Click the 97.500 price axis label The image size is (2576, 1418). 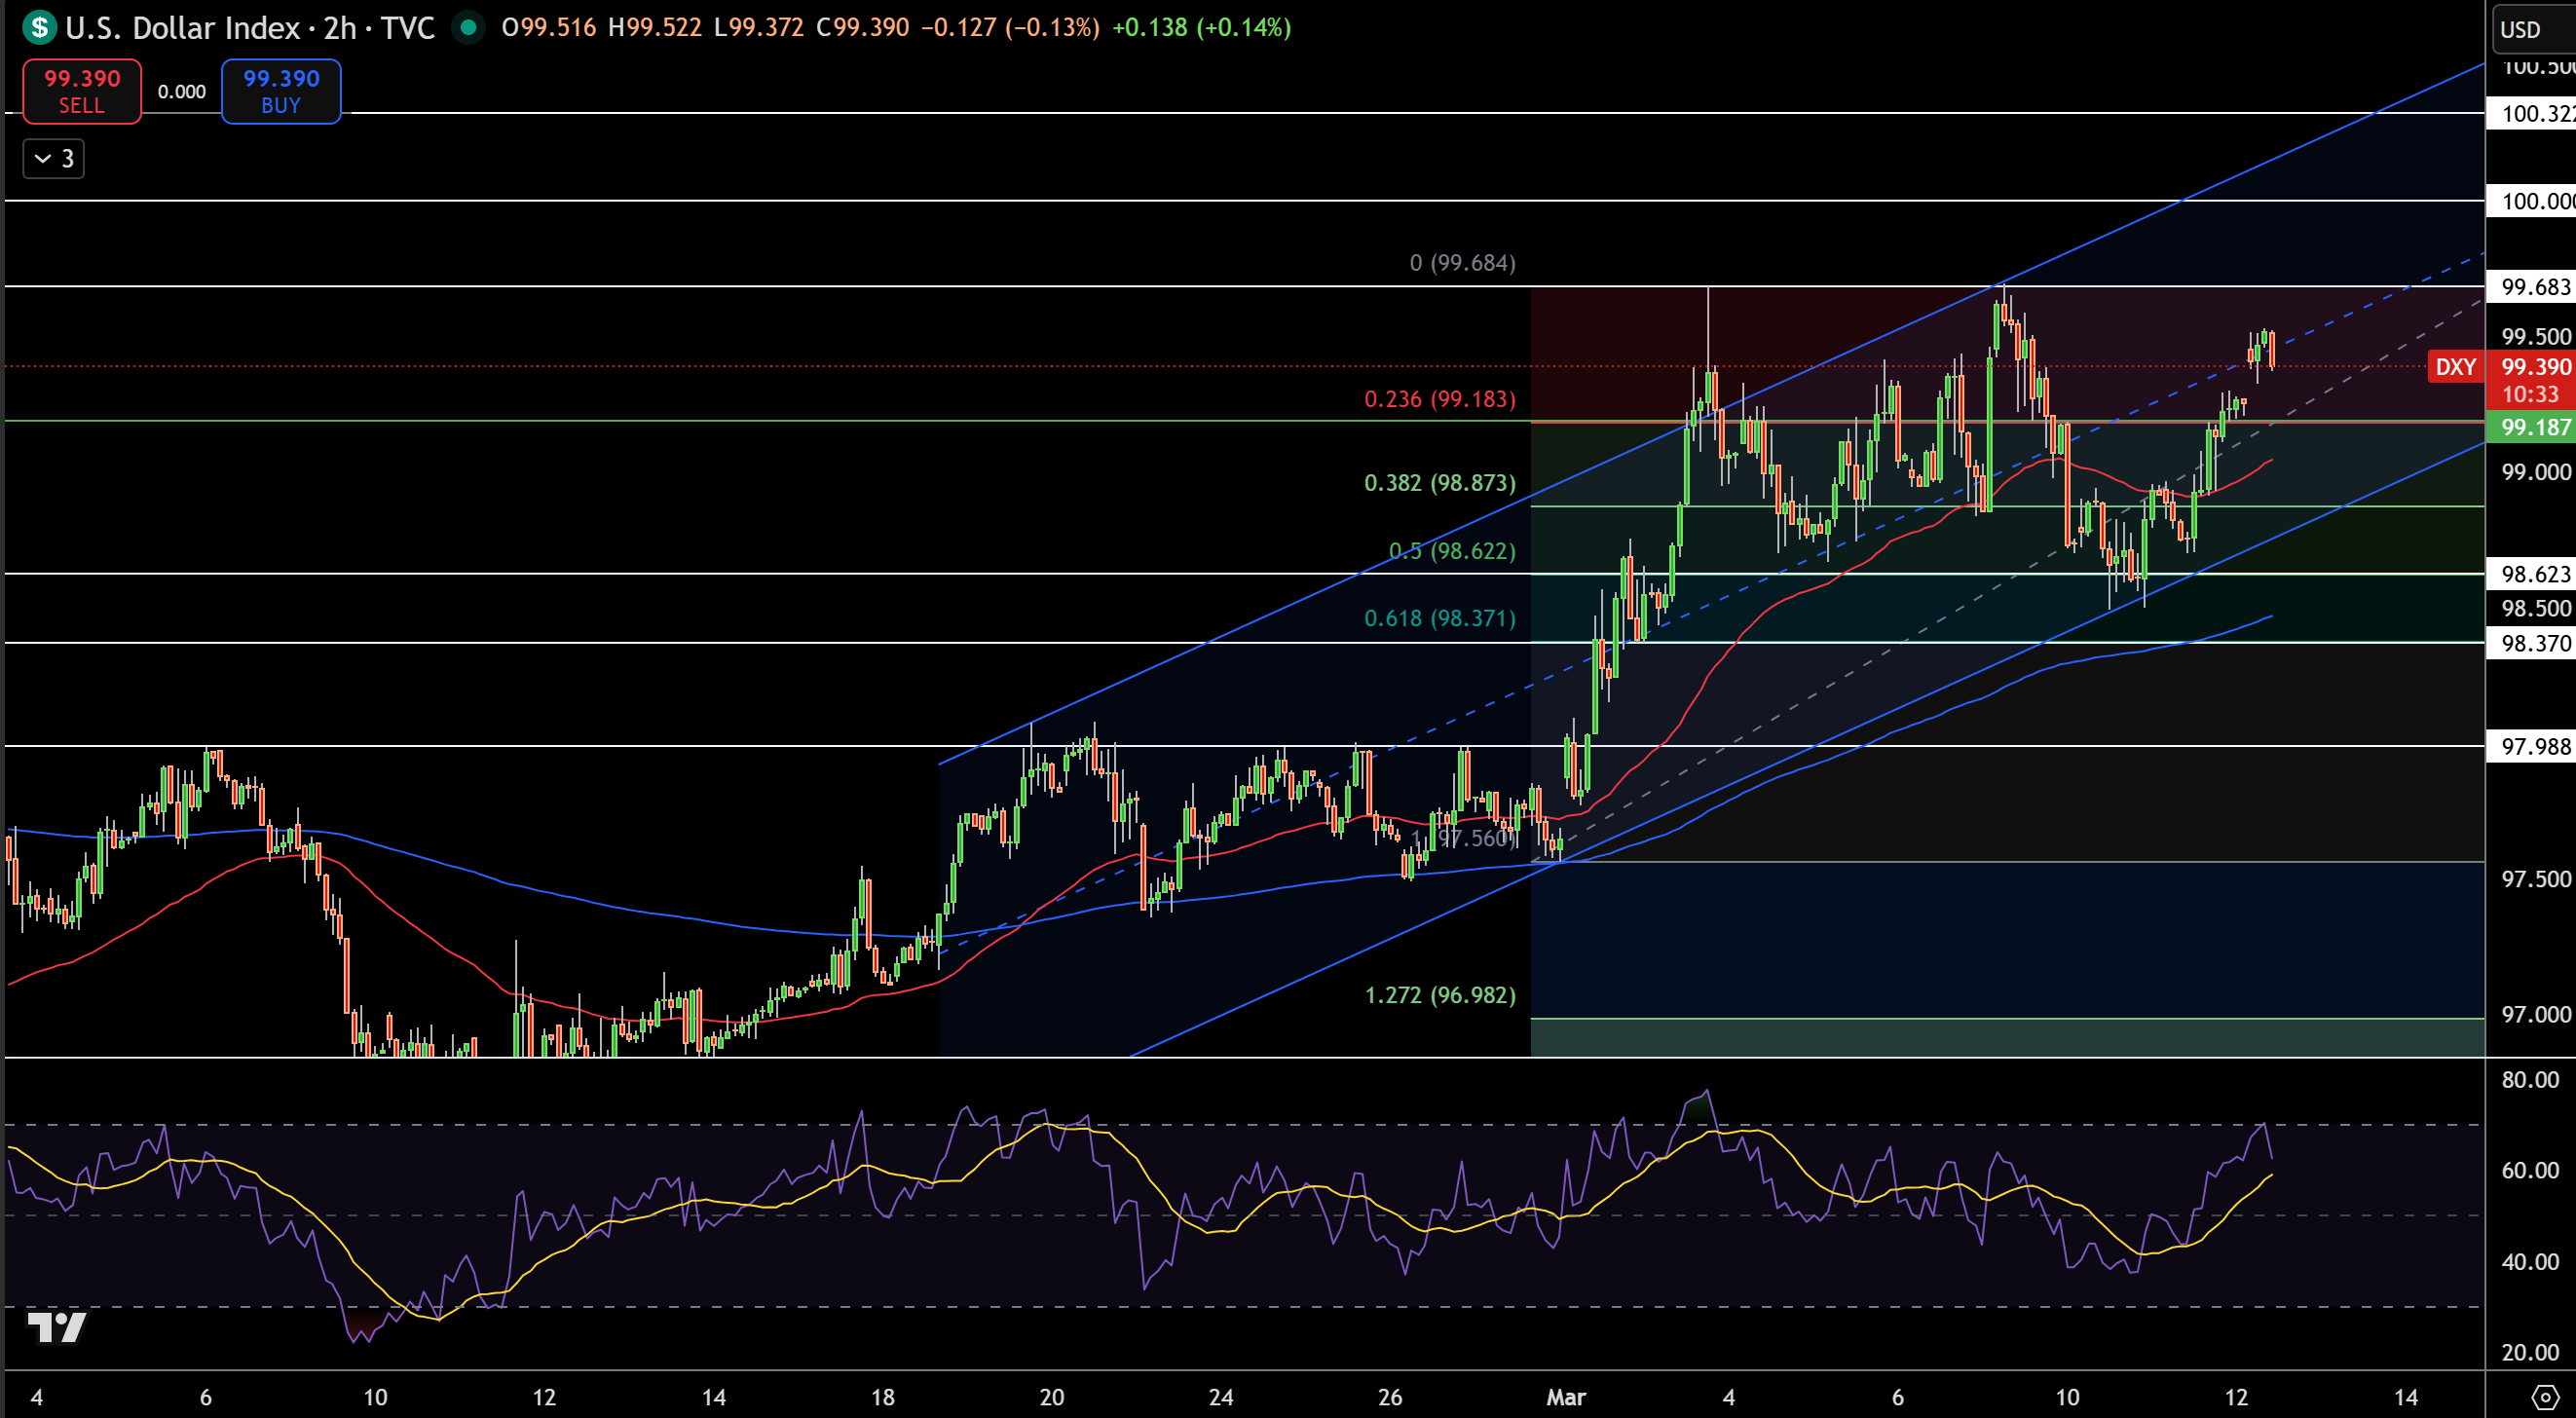coord(2535,879)
